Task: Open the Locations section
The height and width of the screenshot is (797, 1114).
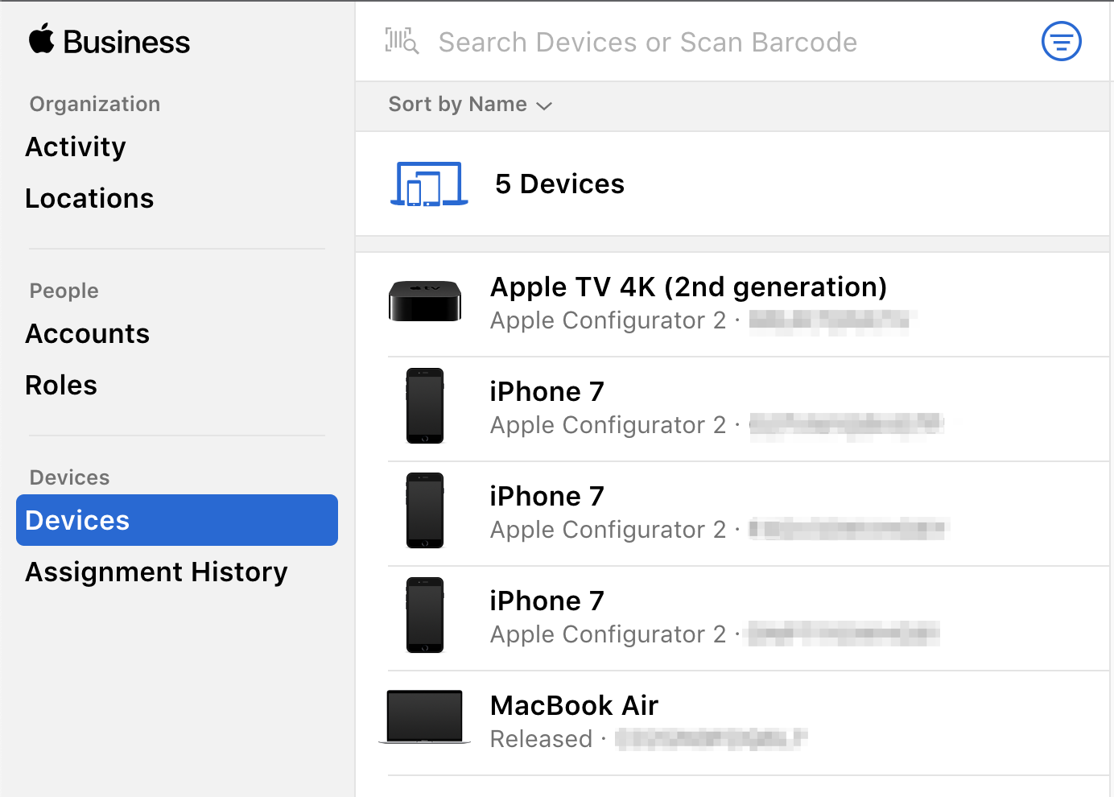Action: click(89, 198)
